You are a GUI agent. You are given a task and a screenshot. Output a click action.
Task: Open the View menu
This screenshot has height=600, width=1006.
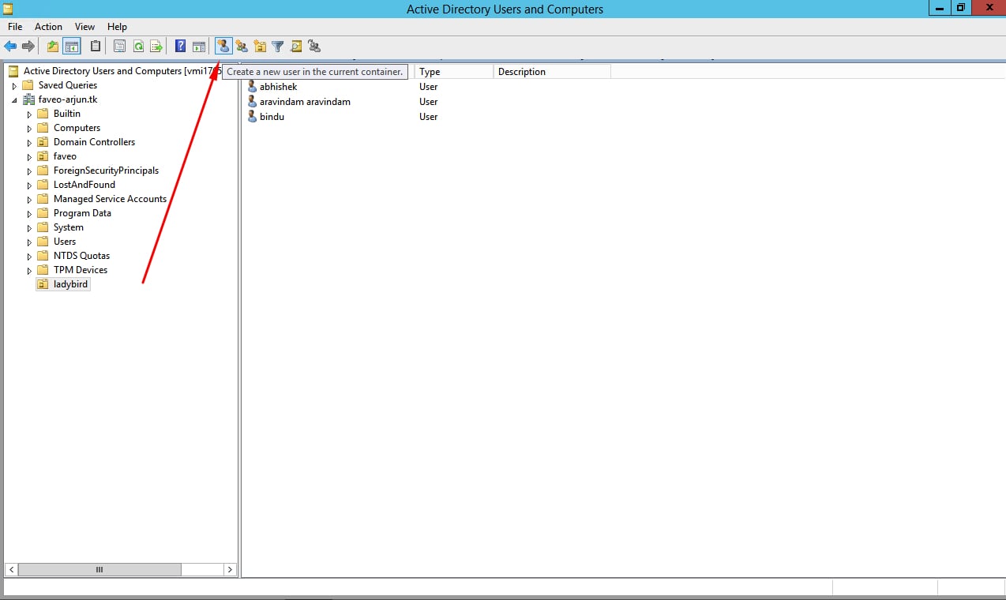[x=84, y=27]
